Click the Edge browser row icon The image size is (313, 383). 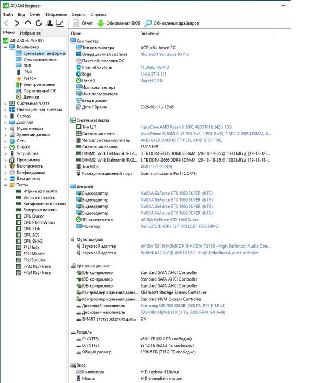[x=78, y=74]
